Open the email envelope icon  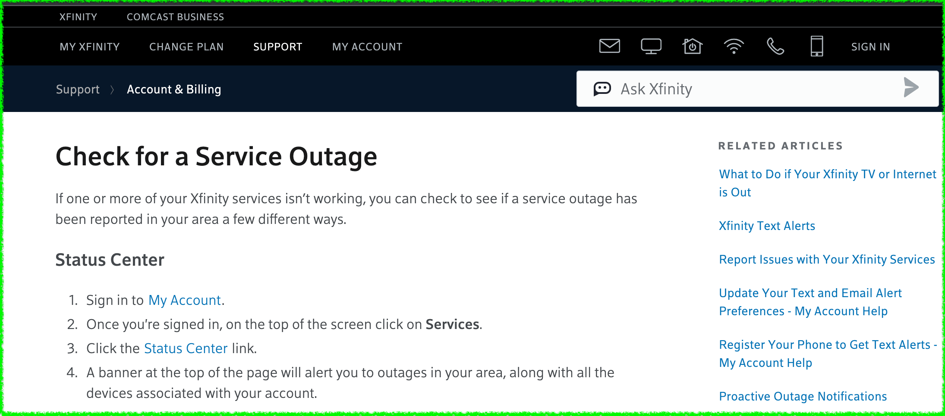pos(610,46)
